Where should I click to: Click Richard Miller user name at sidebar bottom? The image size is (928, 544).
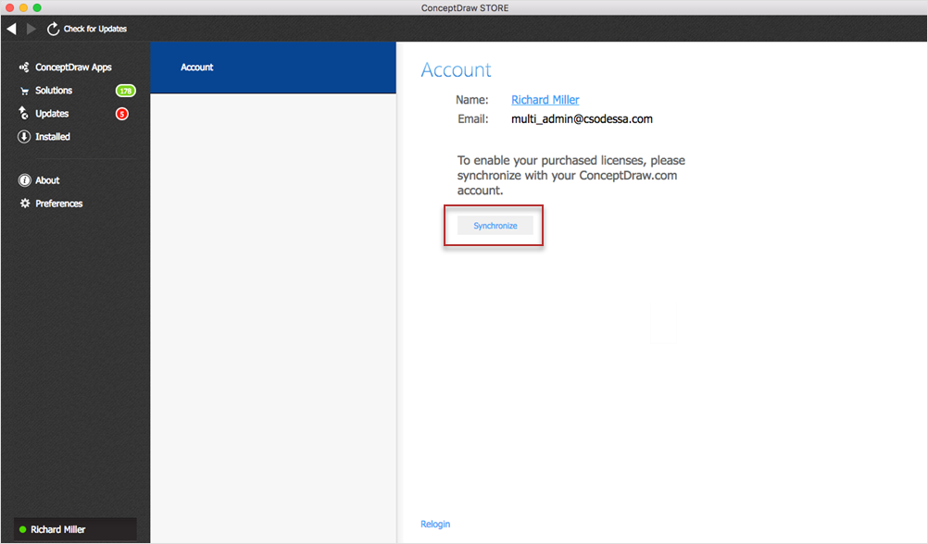click(58, 530)
